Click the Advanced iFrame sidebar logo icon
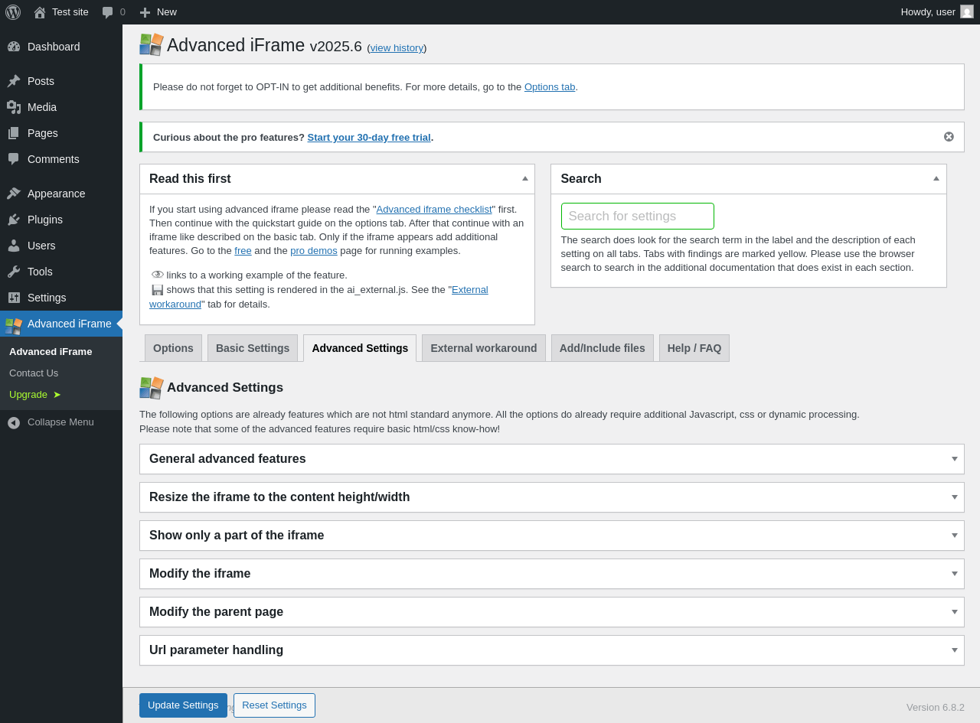The image size is (980, 723). tap(14, 326)
